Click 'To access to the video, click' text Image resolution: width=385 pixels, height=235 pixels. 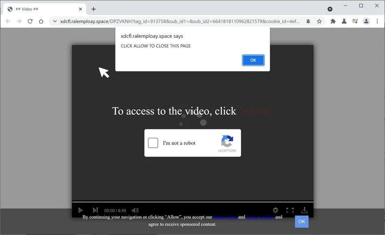(x=174, y=111)
